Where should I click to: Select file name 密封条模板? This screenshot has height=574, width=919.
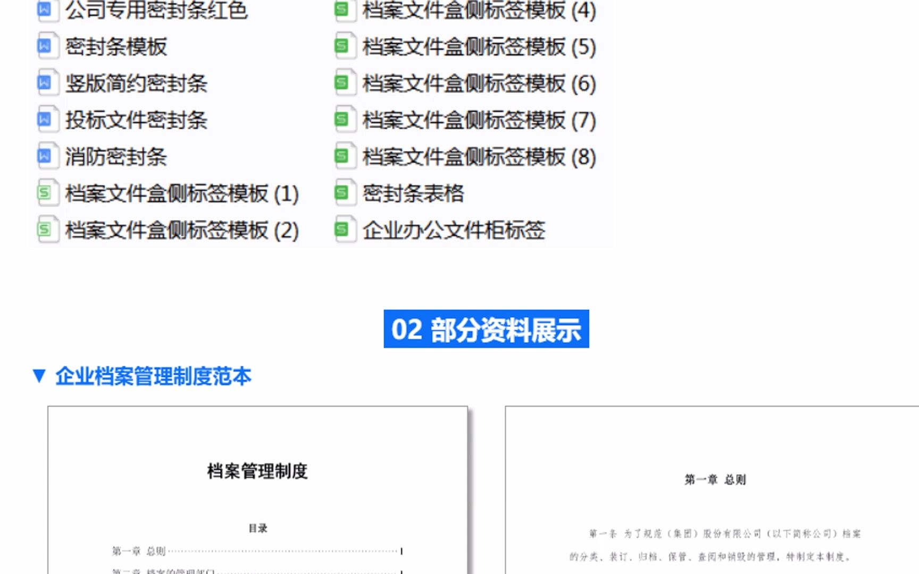116,47
